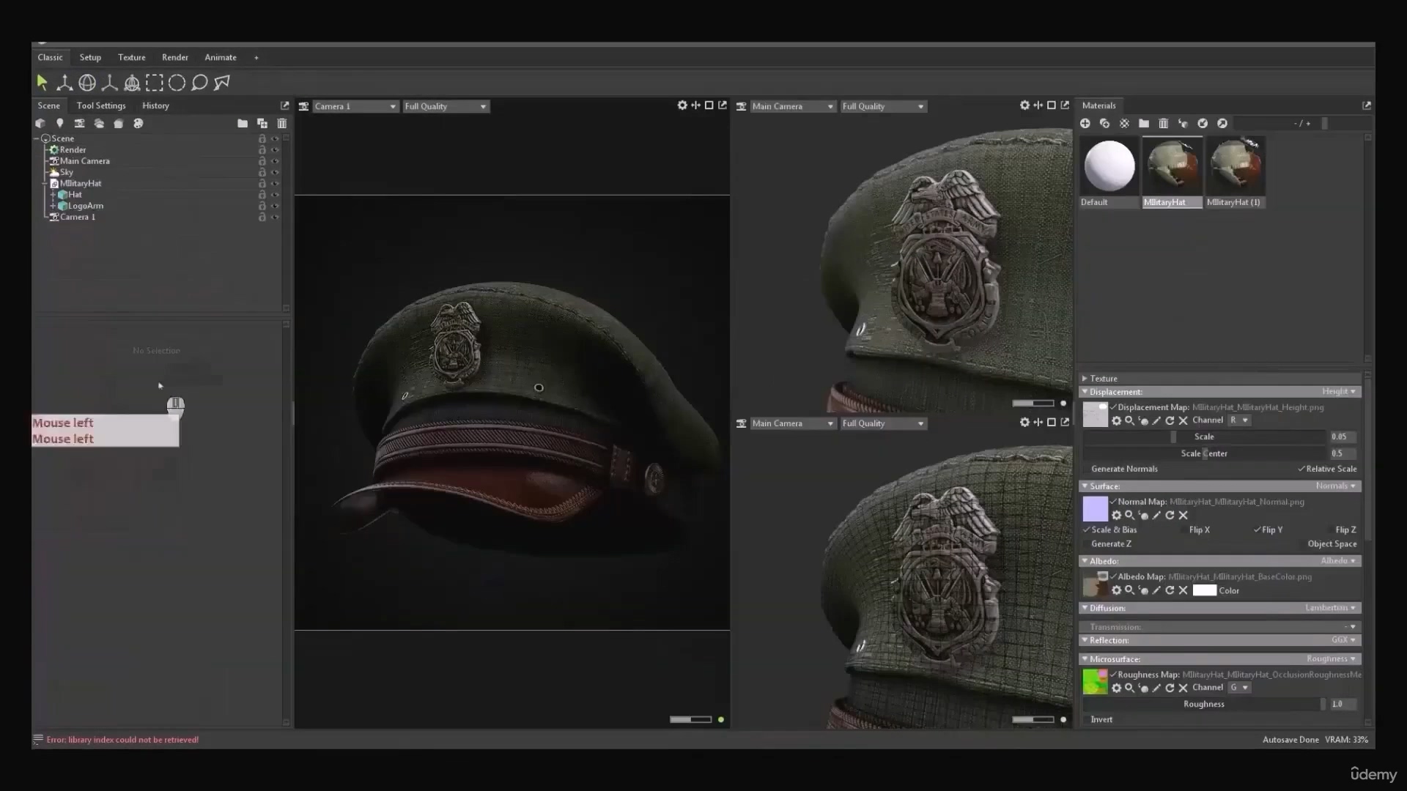This screenshot has height=791, width=1407.
Task: Select Main Camera in scene tree
Action: pyautogui.click(x=85, y=161)
